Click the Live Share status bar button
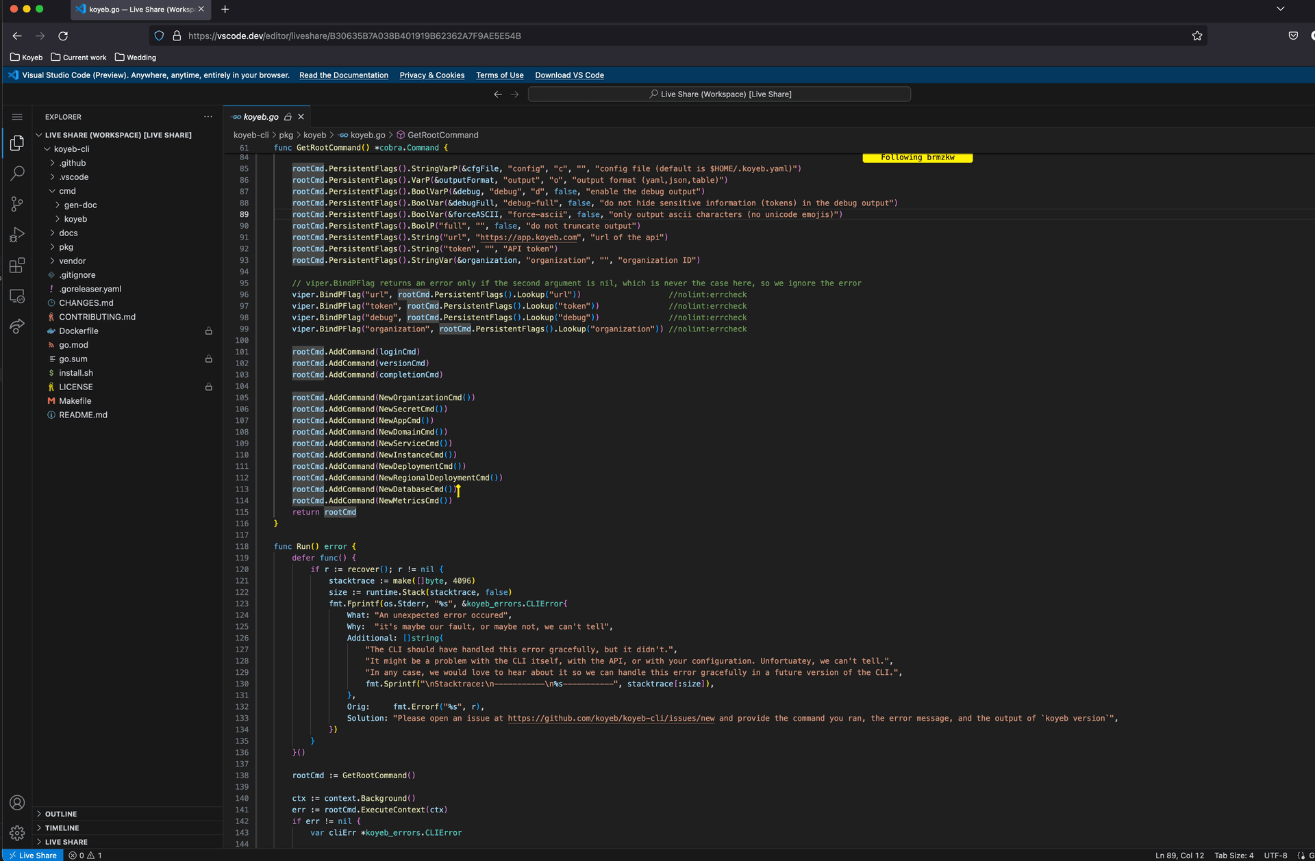The image size is (1315, 861). coord(33,856)
